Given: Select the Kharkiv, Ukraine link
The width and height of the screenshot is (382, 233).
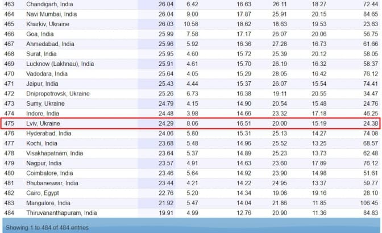Looking at the screenshot, I should click(48, 24).
